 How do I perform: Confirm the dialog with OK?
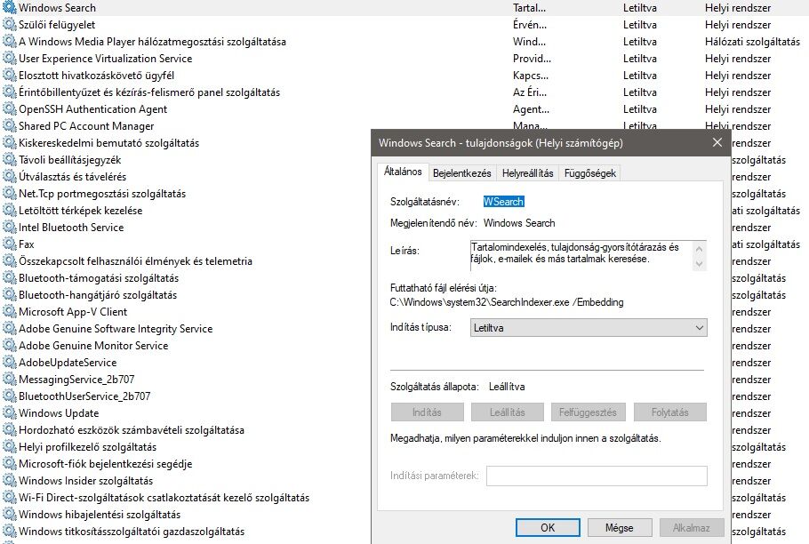[x=548, y=527]
